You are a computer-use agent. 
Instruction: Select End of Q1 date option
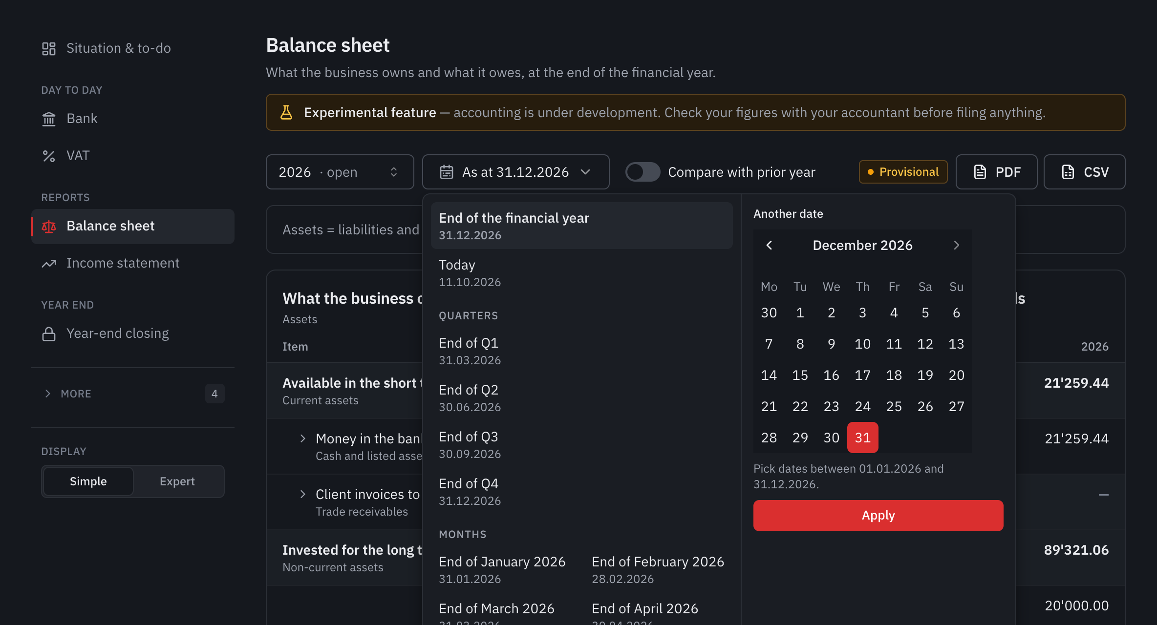pos(581,351)
